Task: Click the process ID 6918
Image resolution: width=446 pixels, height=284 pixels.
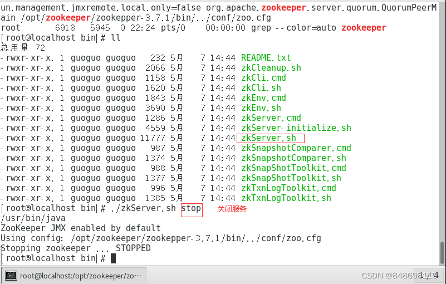Action: click(x=65, y=28)
